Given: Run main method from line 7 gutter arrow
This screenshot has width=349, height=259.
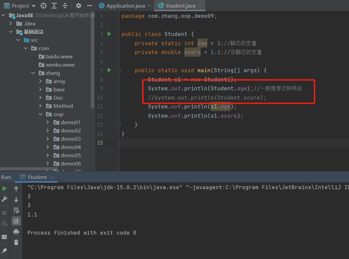Looking at the screenshot, I should click(109, 70).
